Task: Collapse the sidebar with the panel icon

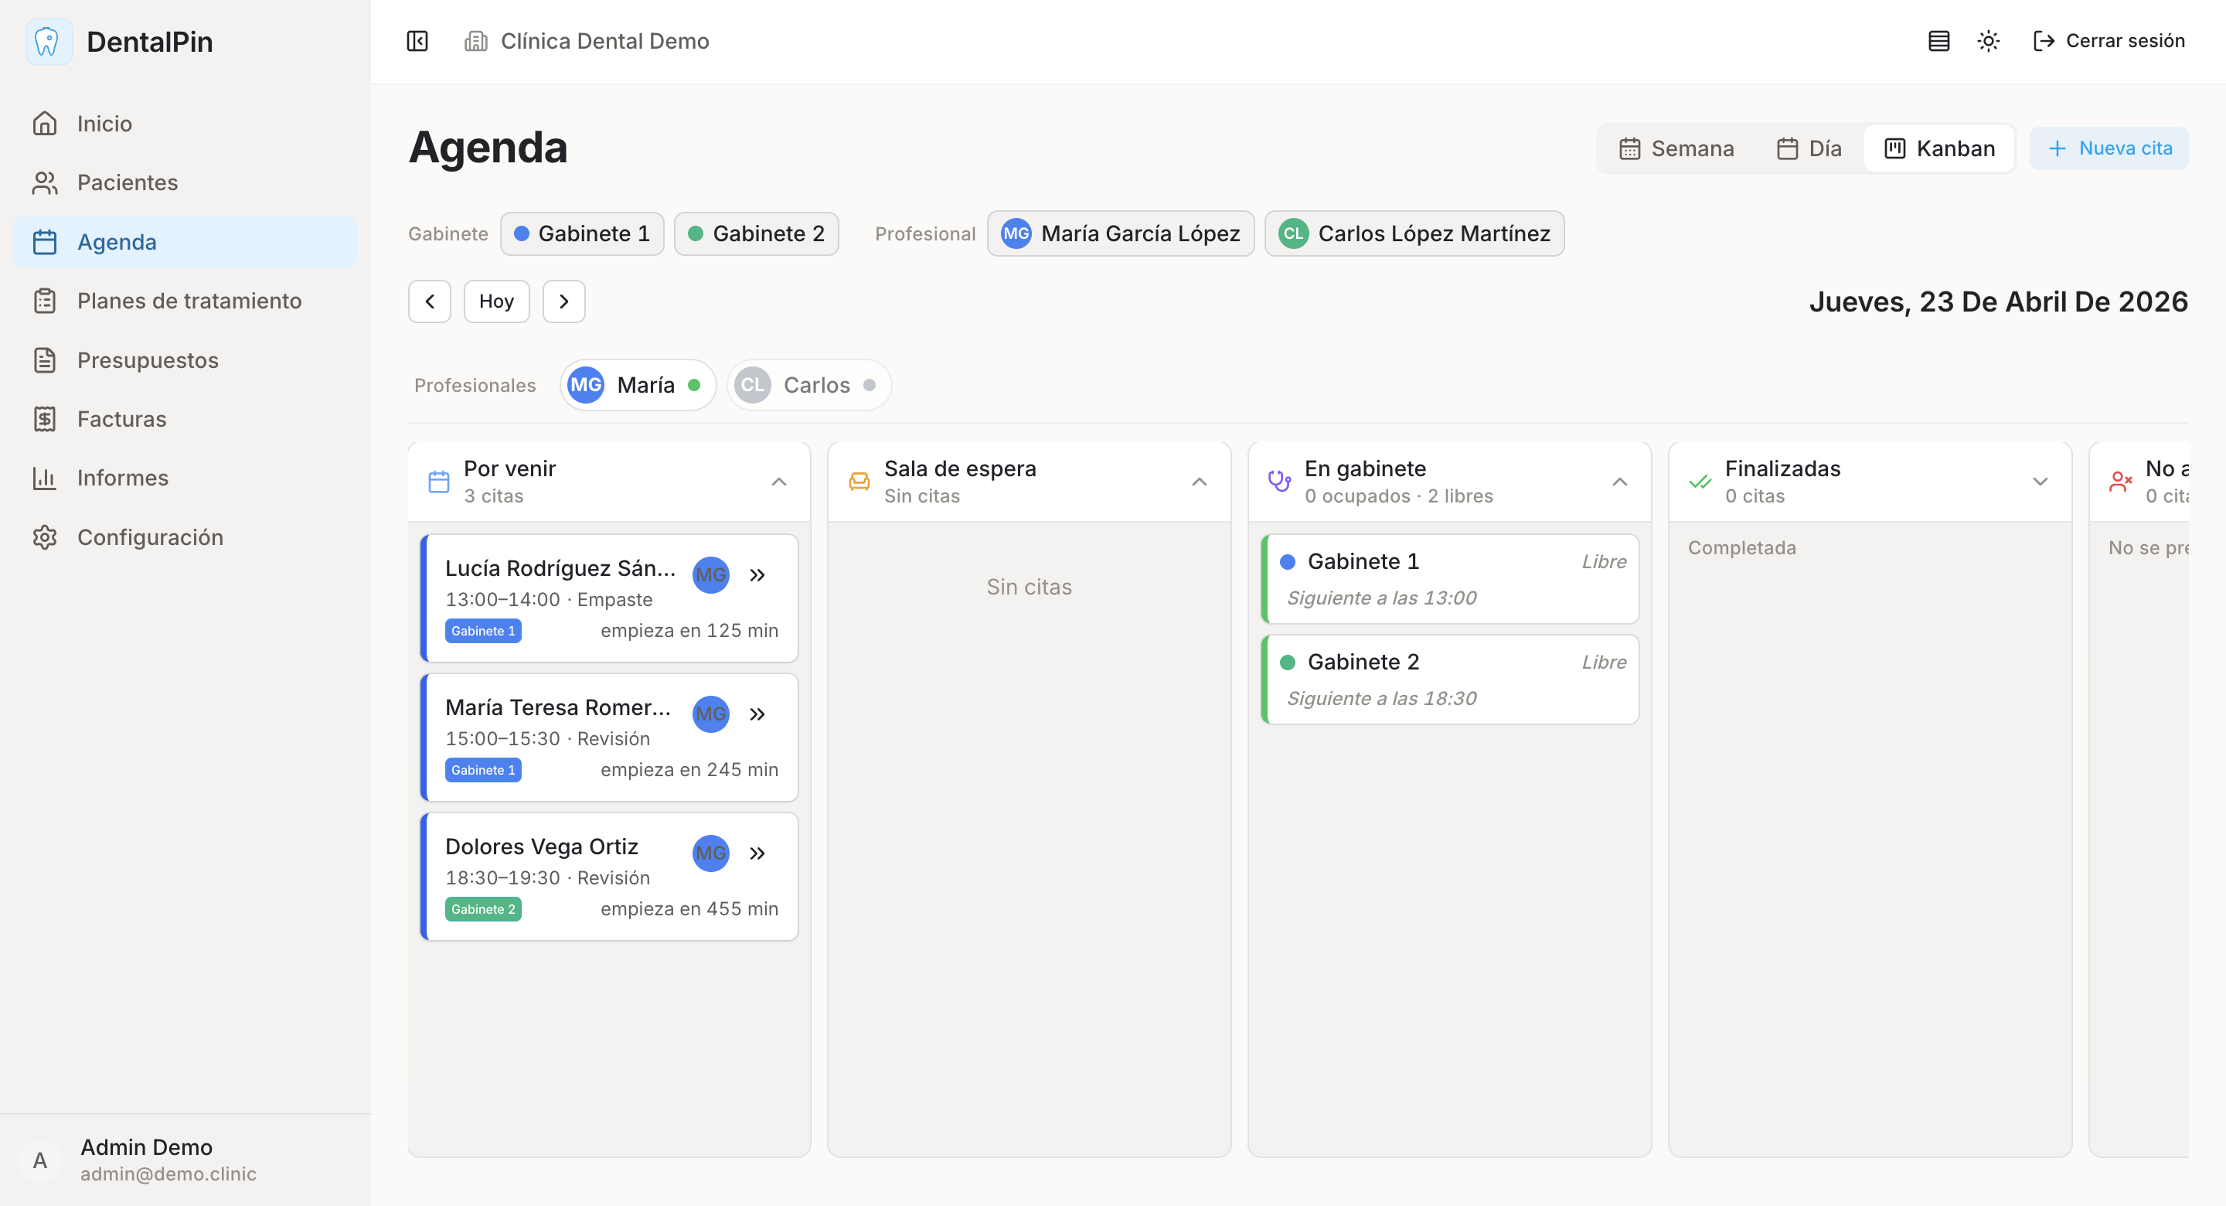Action: coord(417,41)
